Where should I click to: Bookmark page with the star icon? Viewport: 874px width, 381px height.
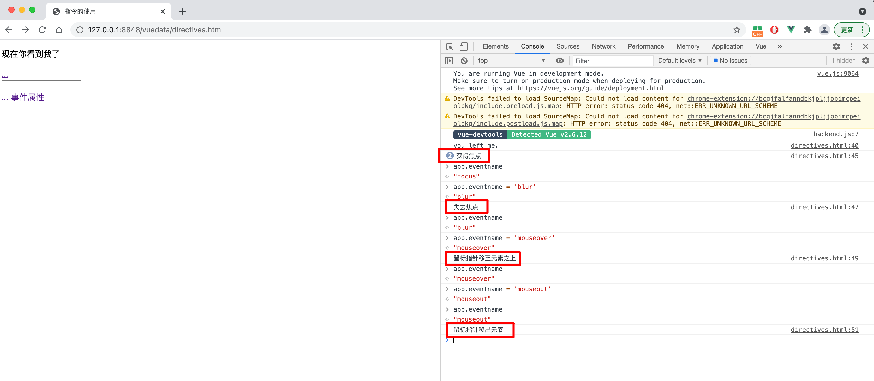pos(736,30)
